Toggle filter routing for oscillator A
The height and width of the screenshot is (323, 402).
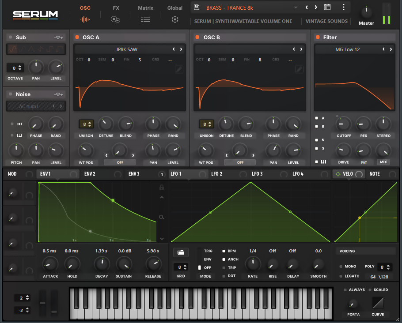coord(317,118)
